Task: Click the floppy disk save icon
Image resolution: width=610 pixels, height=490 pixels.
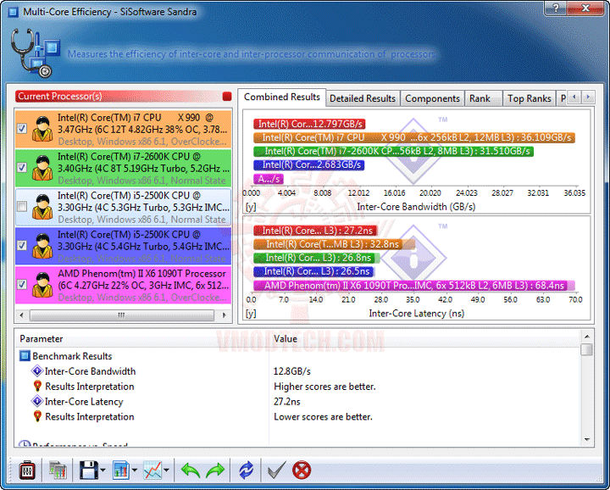Action: [89, 471]
